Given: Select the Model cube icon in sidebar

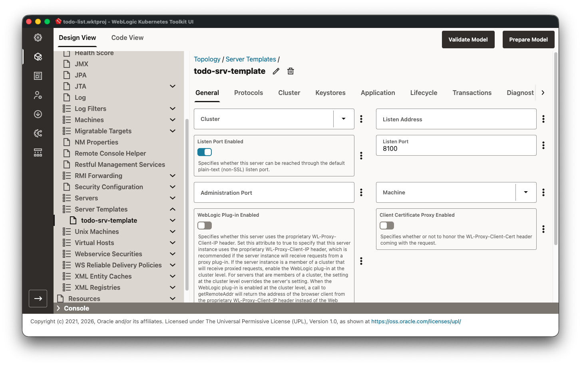Looking at the screenshot, I should 38,57.
